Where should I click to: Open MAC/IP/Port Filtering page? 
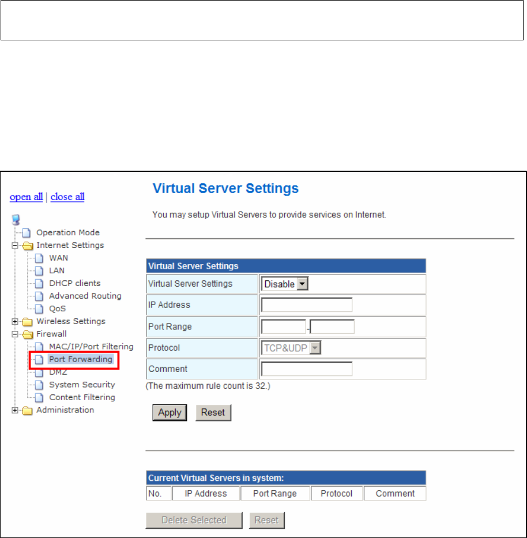pyautogui.click(x=91, y=347)
